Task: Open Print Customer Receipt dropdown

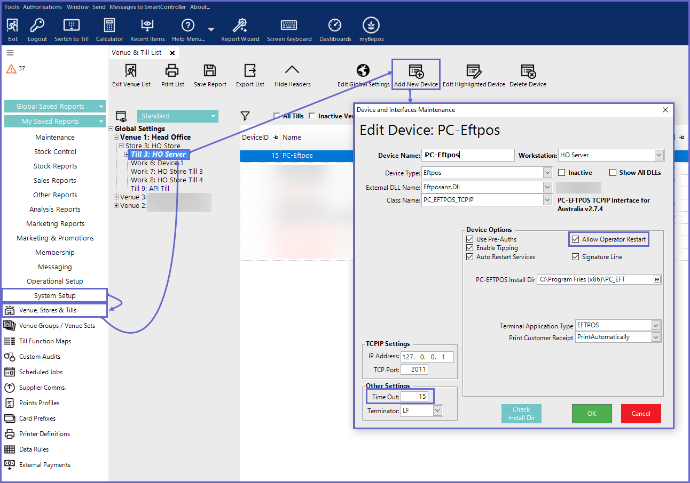Action: point(656,337)
